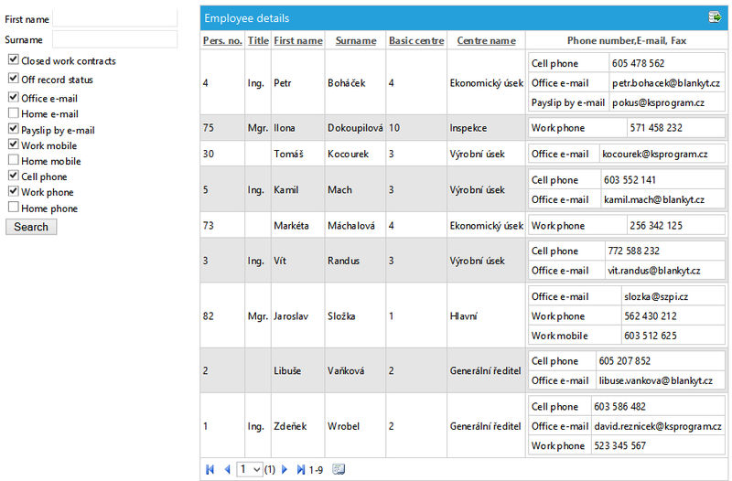Image resolution: width=732 pixels, height=481 pixels.
Task: Click e-mail kocourek@ksprogram.cz
Action: pos(654,154)
